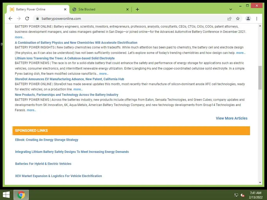
Task: Click the forward navigation arrow
Action: pyautogui.click(x=19, y=18)
